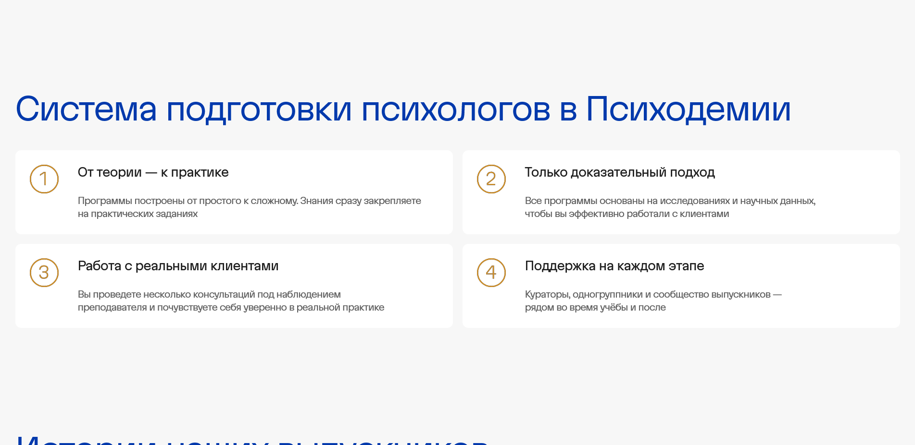Click the circled number 3 icon
Viewport: 915px width, 445px height.
pyautogui.click(x=44, y=273)
